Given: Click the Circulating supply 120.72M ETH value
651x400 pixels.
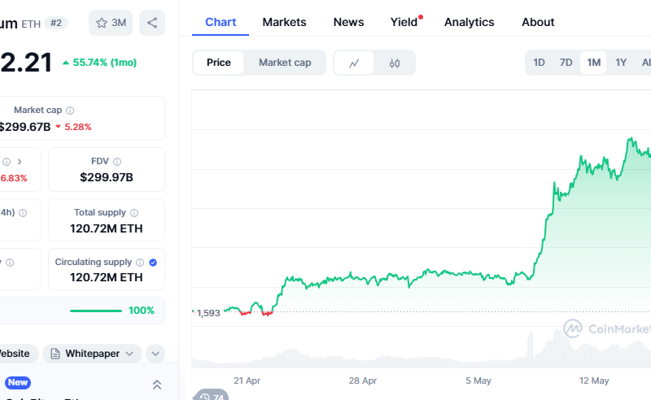Looking at the screenshot, I should [x=107, y=277].
